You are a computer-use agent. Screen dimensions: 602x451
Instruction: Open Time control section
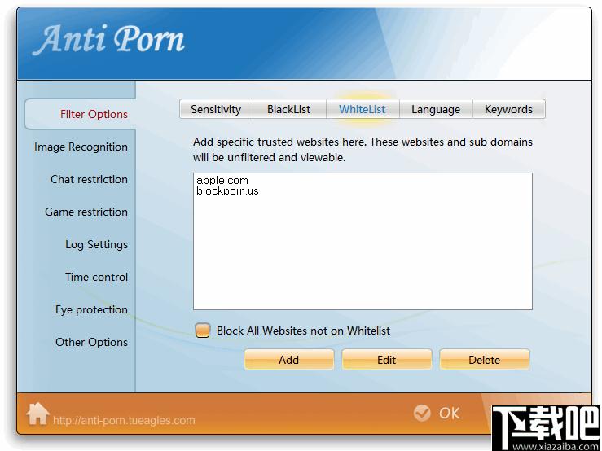[x=96, y=277]
